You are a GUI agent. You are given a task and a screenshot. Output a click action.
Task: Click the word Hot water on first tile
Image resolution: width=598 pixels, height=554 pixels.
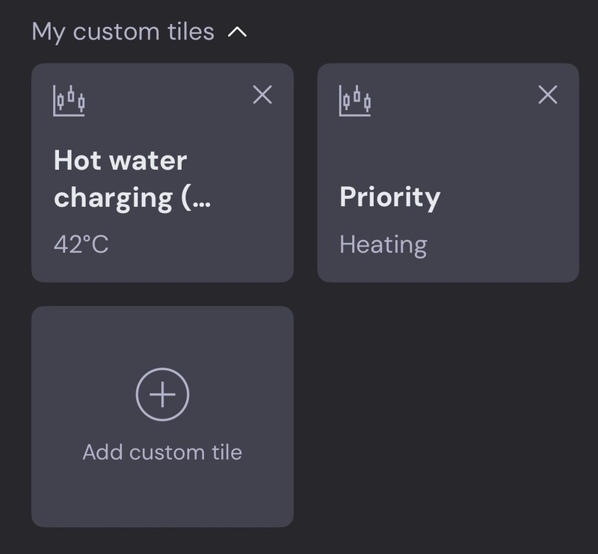120,161
